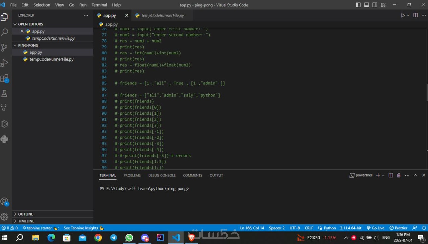
Task: Open WhatsApp from the taskbar
Action: click(x=129, y=238)
